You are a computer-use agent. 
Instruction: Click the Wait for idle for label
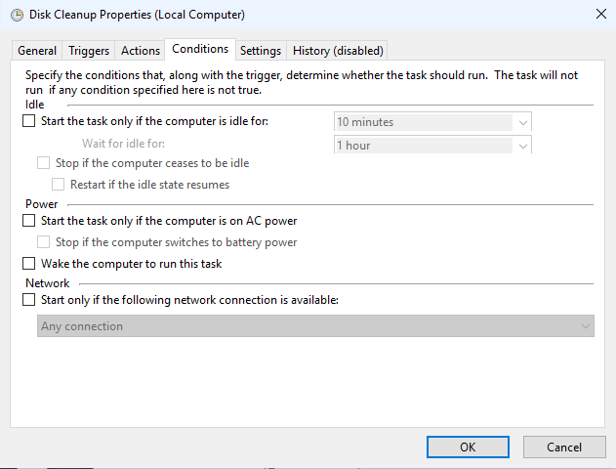click(123, 144)
